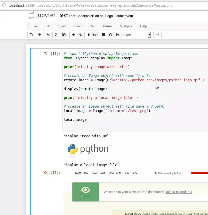Click the '18% from day before' text
208x215 pixels.
click(170, 173)
